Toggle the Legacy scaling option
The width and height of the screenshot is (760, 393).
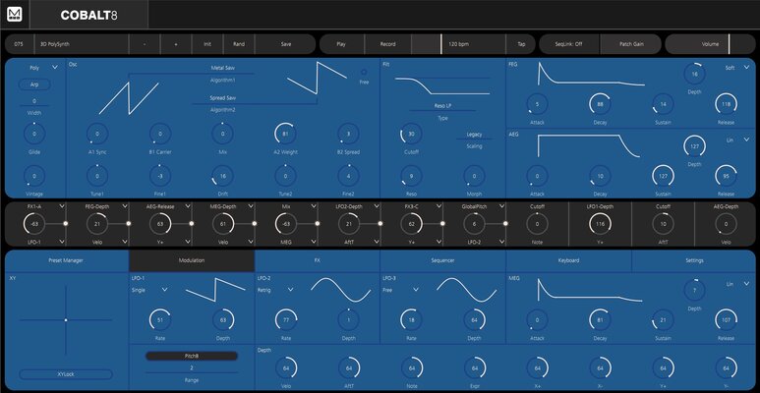click(x=474, y=135)
